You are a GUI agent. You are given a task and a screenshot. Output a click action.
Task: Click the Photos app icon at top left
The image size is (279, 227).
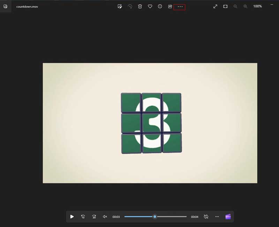5,6
